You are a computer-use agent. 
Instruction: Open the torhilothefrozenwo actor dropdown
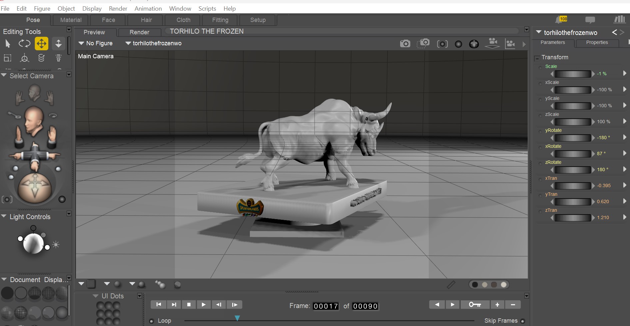[x=154, y=43]
